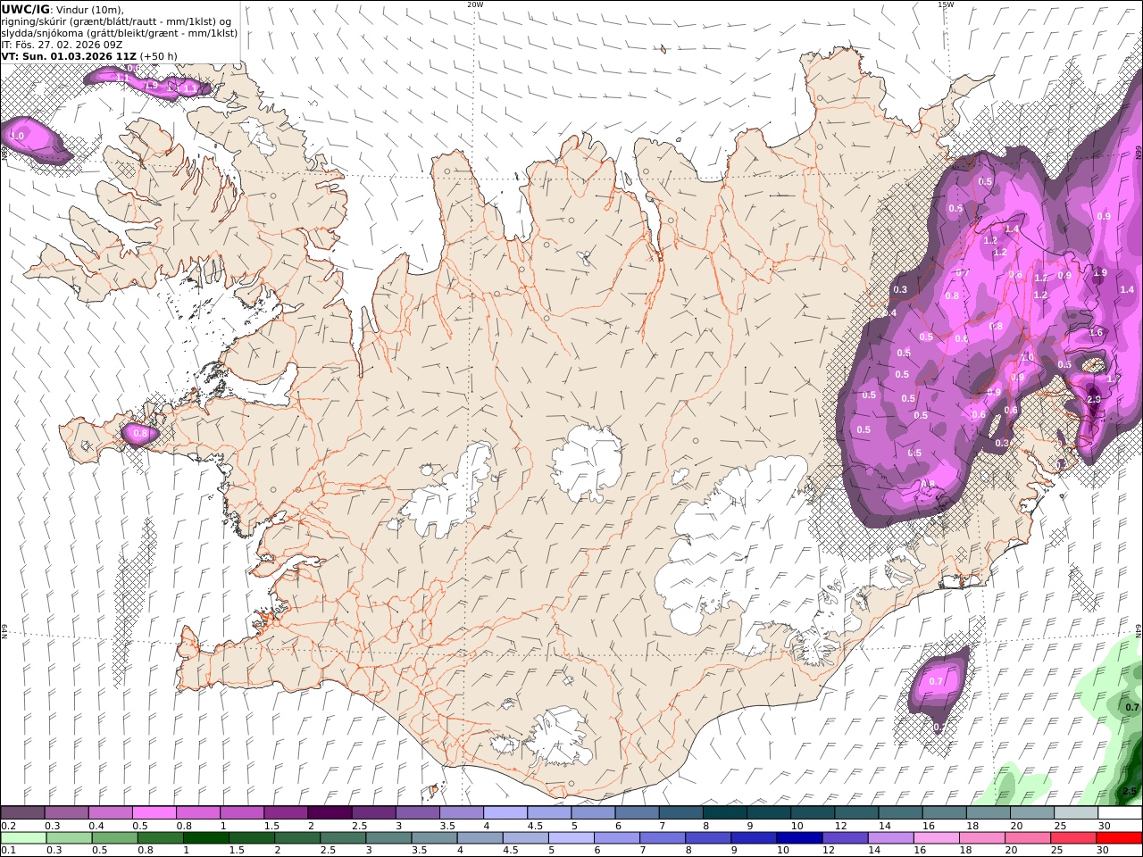Pick the deep blue 10 swatch in lower legend row

(799, 837)
